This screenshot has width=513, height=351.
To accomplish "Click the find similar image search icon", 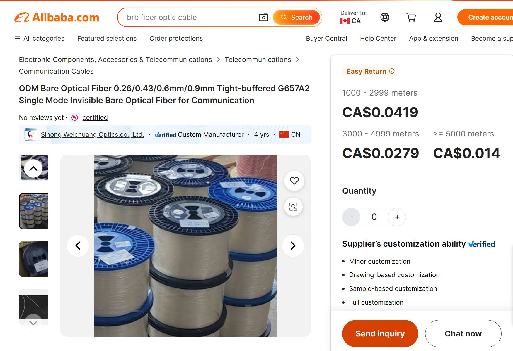I will tap(293, 206).
